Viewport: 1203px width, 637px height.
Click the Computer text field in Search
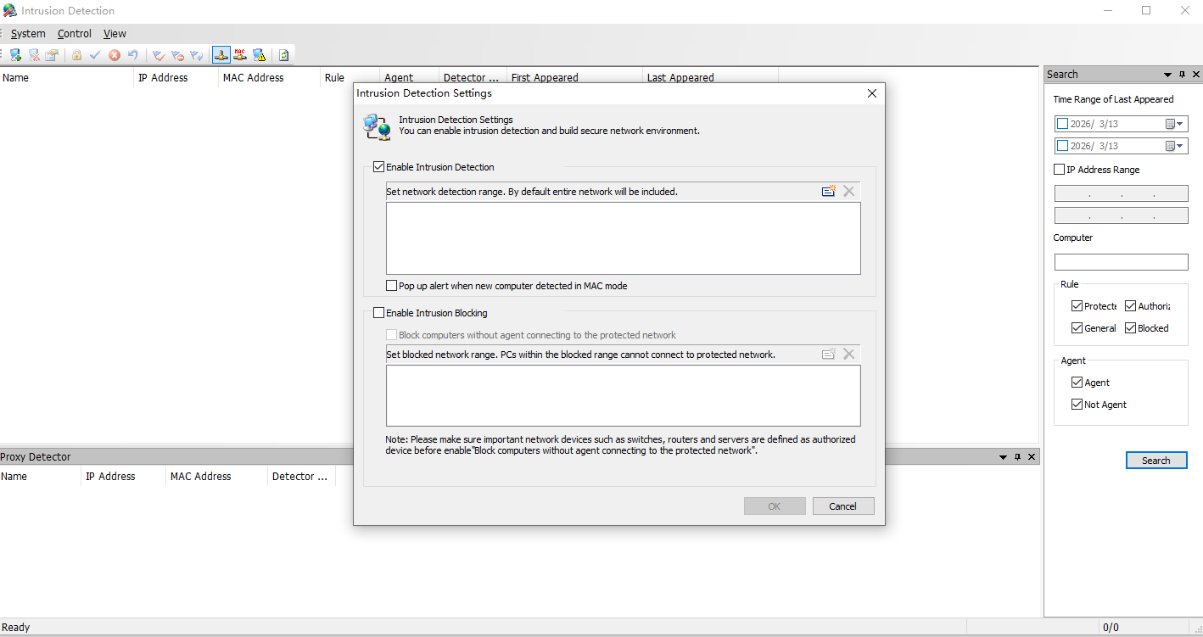(1121, 262)
